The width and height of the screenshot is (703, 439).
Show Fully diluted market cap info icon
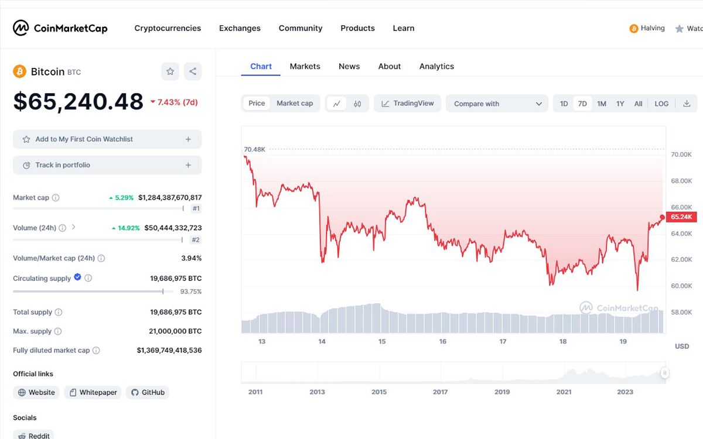coord(96,351)
